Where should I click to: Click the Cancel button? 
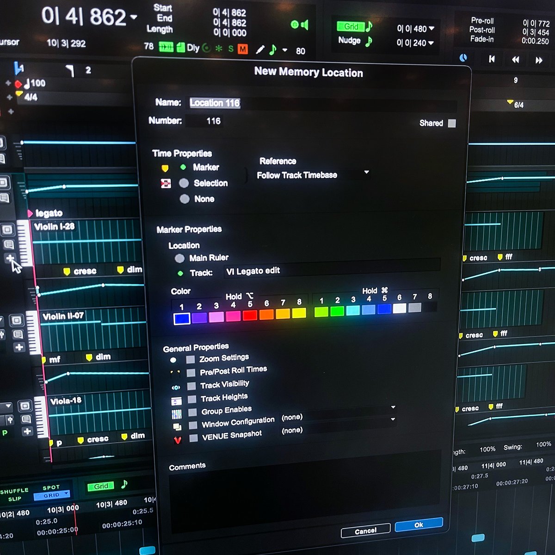tap(365, 531)
